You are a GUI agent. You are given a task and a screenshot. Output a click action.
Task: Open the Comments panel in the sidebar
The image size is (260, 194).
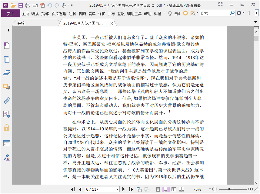coord(7,87)
